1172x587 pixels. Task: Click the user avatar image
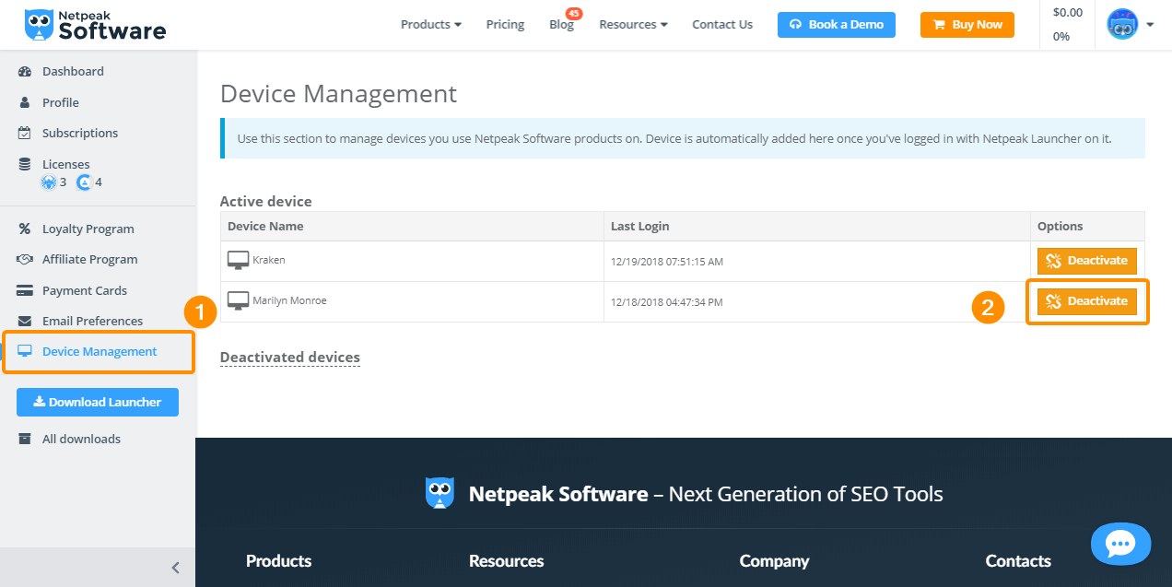click(1122, 25)
